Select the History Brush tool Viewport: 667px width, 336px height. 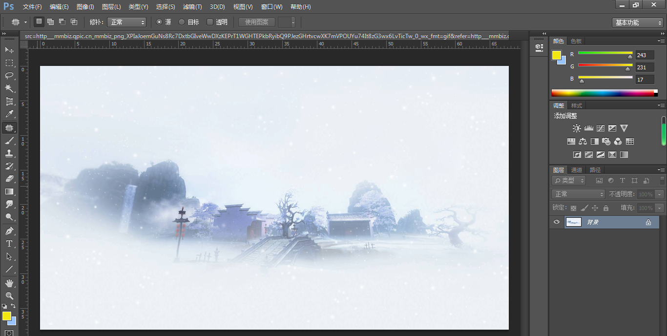[9, 166]
